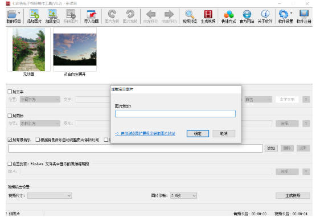Screen dimensions: 316x217
Task: Click 添加 button for background music
Action: [271, 148]
